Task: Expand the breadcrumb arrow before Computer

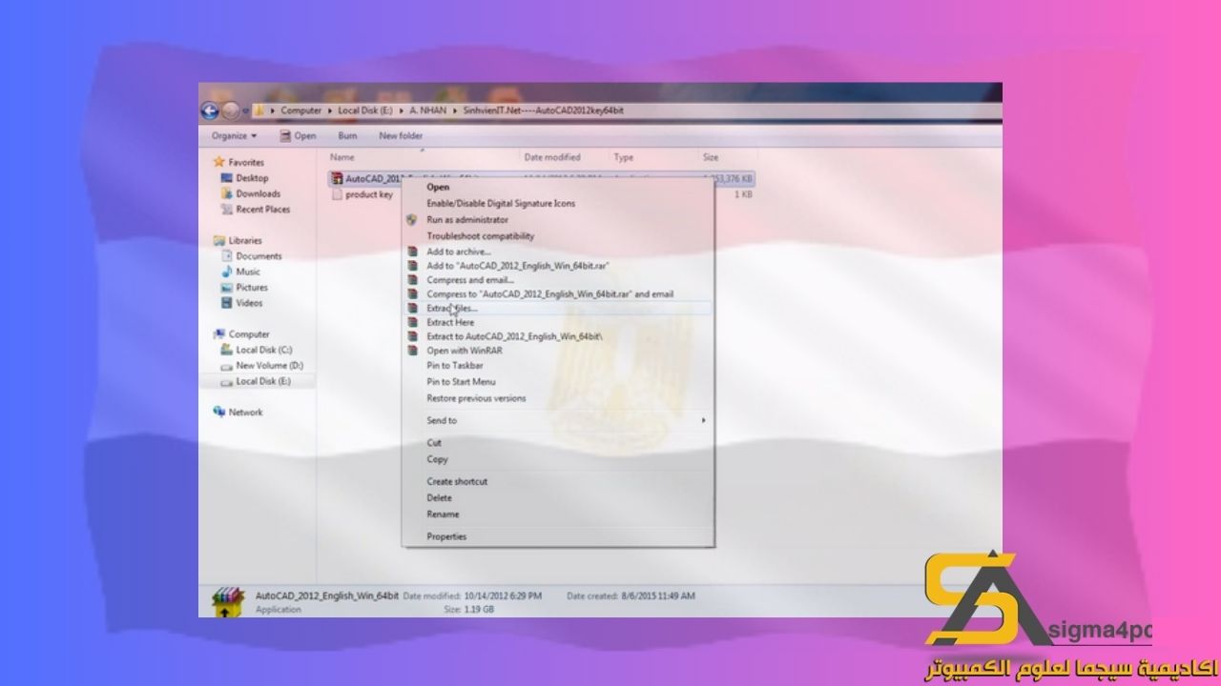Action: pos(274,111)
